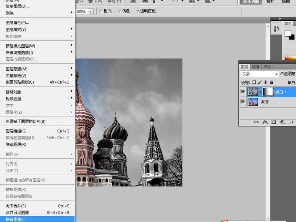The height and width of the screenshot is (222, 296).
Task: Enable the 反向 (Reverse) checkbox
Action: 101,11
